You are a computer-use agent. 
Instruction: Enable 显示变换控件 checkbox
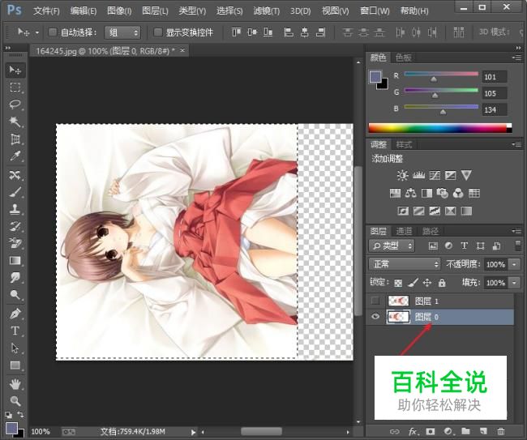pos(157,32)
